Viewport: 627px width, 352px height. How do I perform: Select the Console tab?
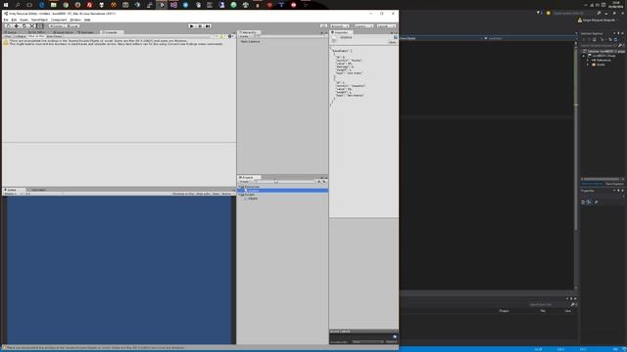point(111,32)
